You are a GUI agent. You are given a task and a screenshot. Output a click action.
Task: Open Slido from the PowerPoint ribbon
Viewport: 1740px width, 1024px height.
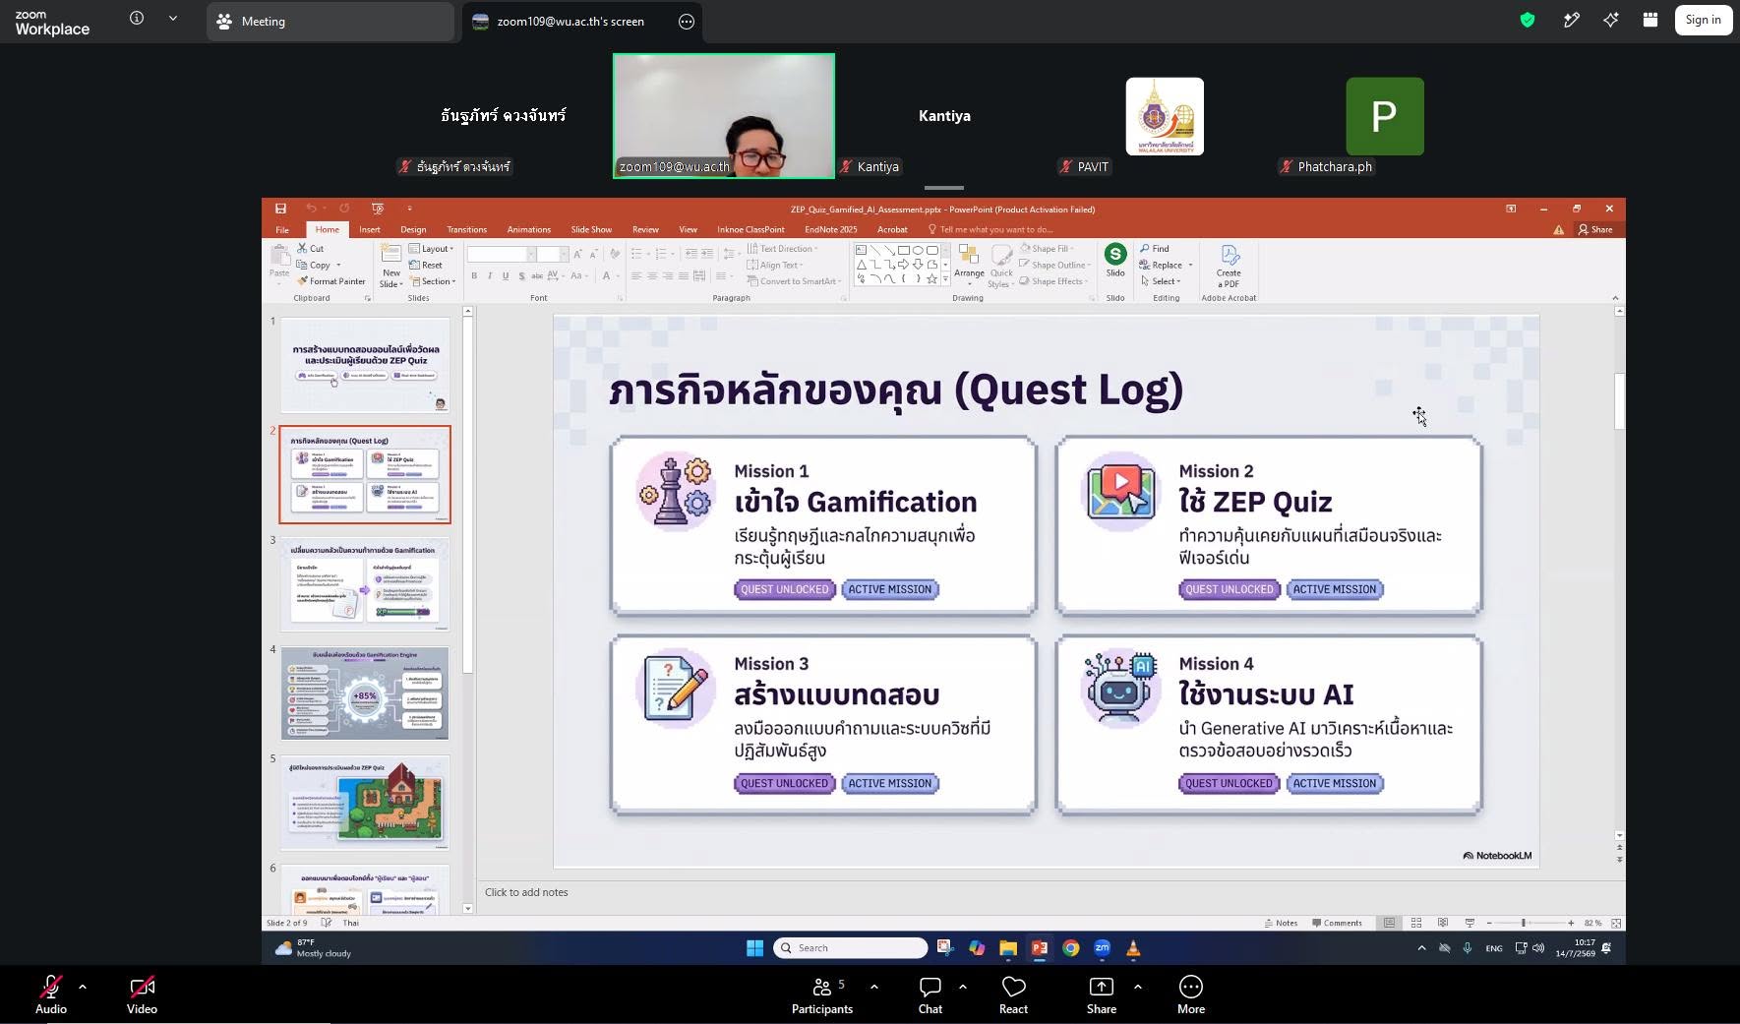pos(1115,261)
